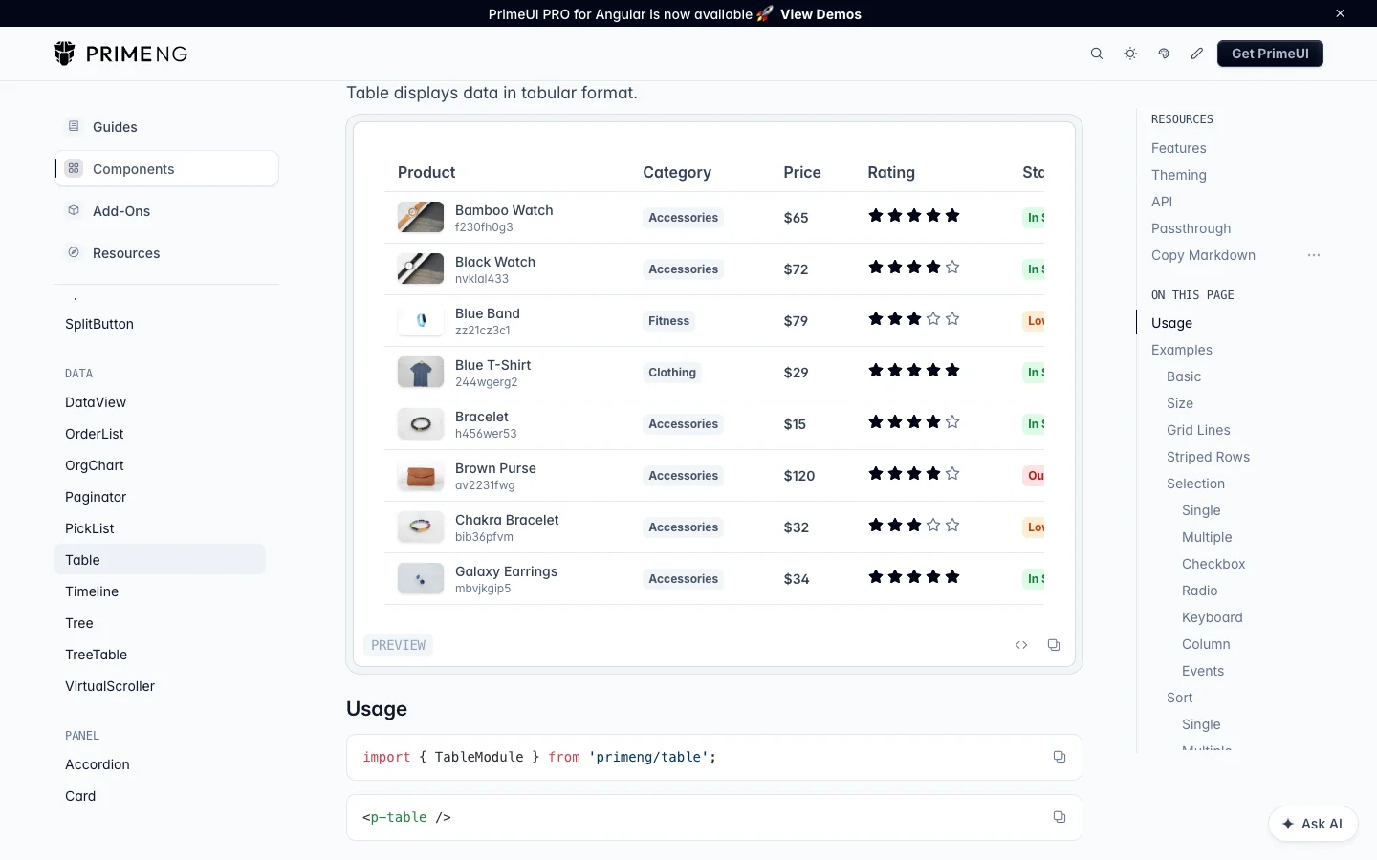Viewport: 1377px width, 860px height.
Task: Click the Resources compass icon
Action: 74,252
